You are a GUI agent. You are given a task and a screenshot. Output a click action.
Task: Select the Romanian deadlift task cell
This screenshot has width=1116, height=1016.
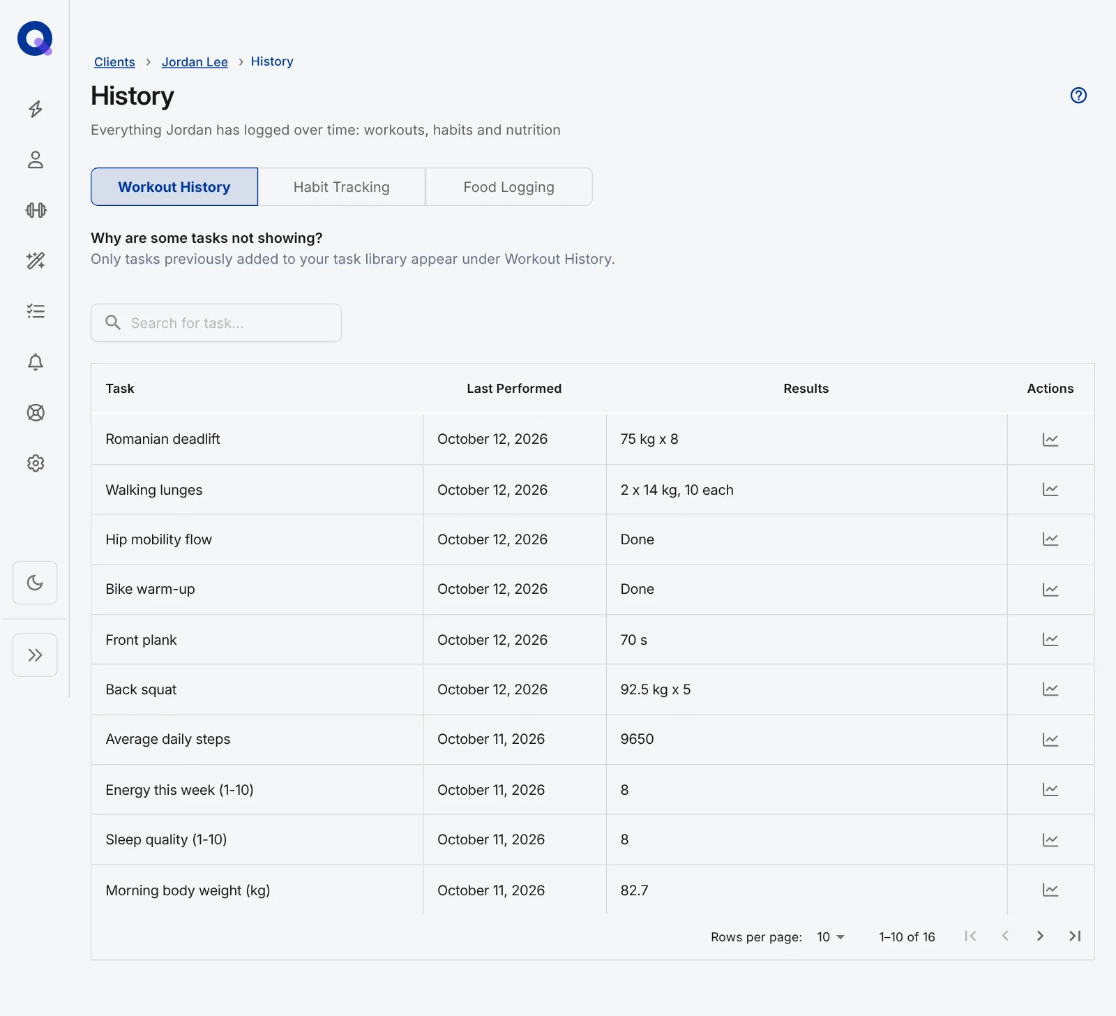click(257, 440)
